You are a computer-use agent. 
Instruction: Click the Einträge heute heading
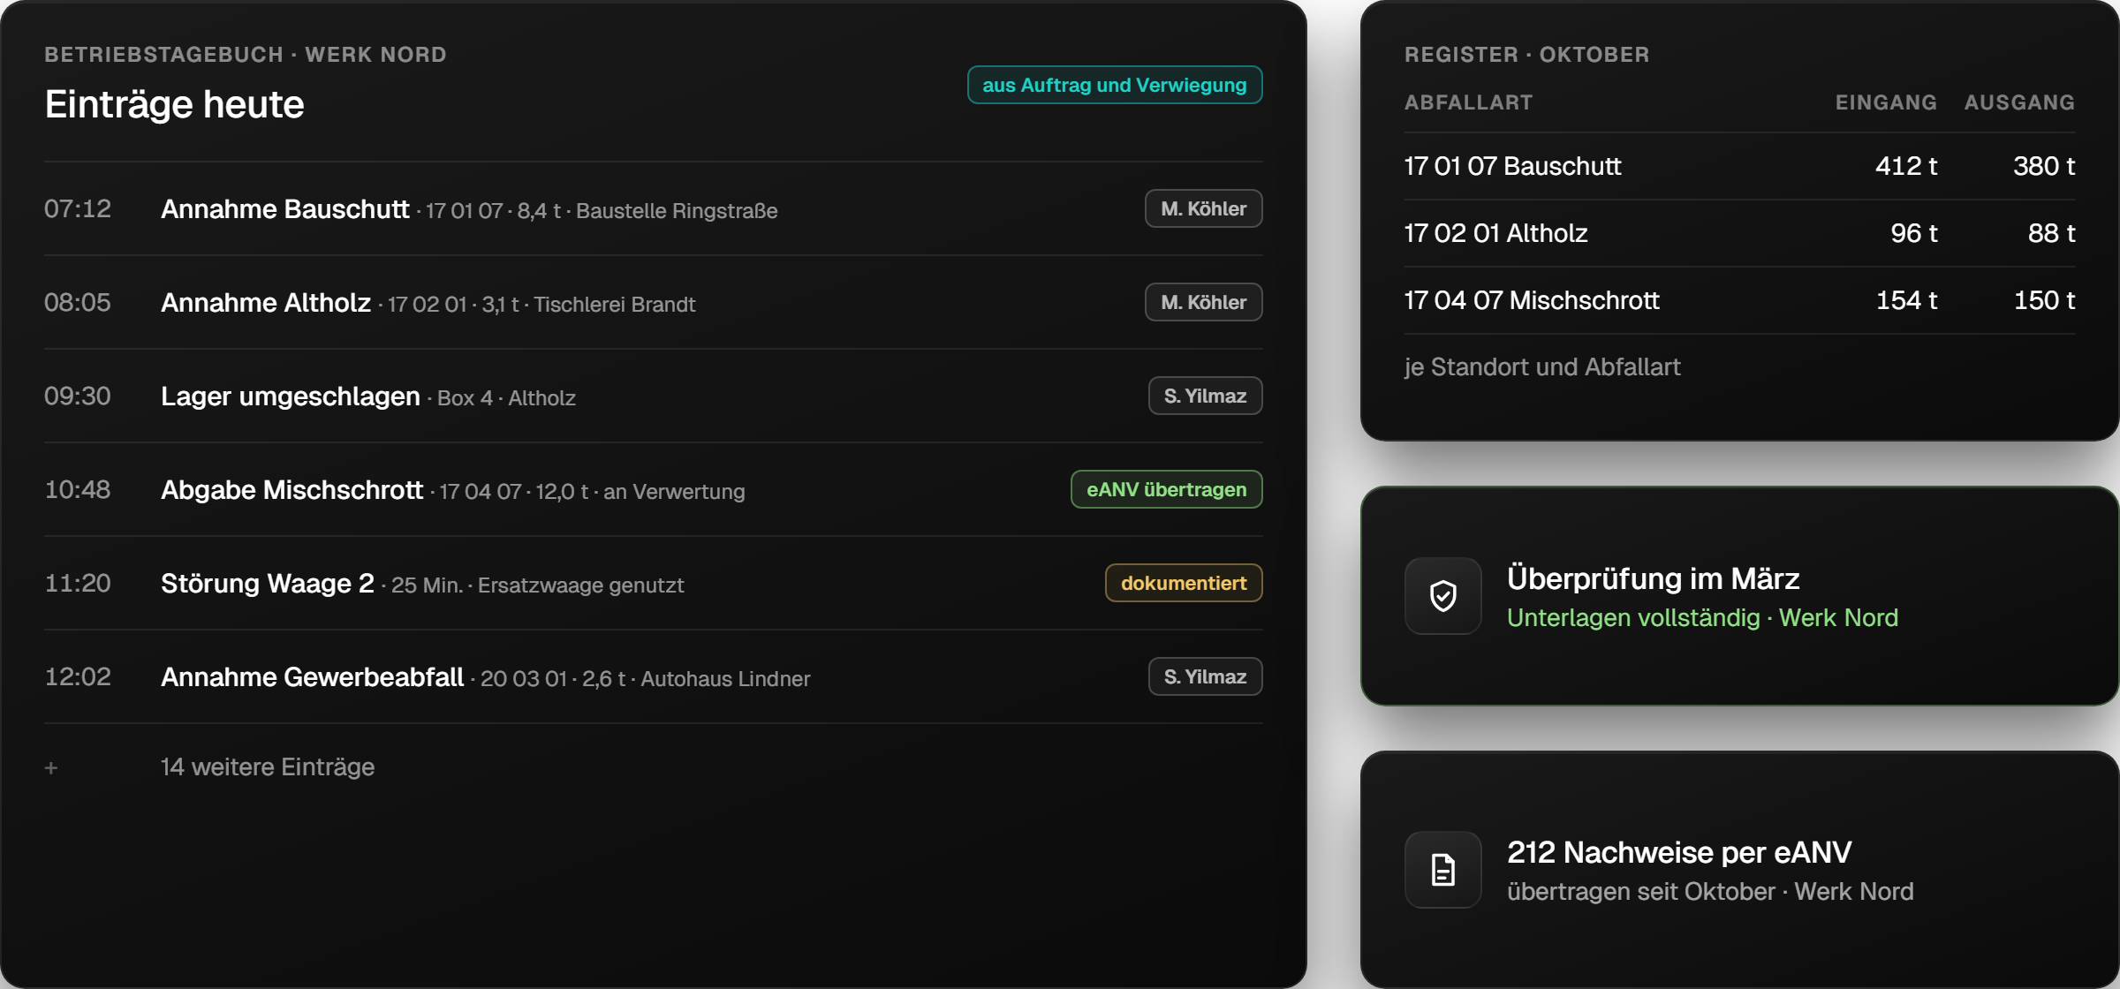coord(174,104)
